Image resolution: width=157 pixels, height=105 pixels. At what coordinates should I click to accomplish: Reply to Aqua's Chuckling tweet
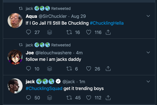(29, 32)
